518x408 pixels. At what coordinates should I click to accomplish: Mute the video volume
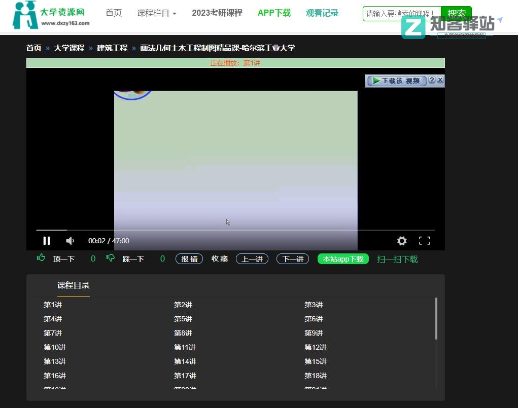pos(70,241)
